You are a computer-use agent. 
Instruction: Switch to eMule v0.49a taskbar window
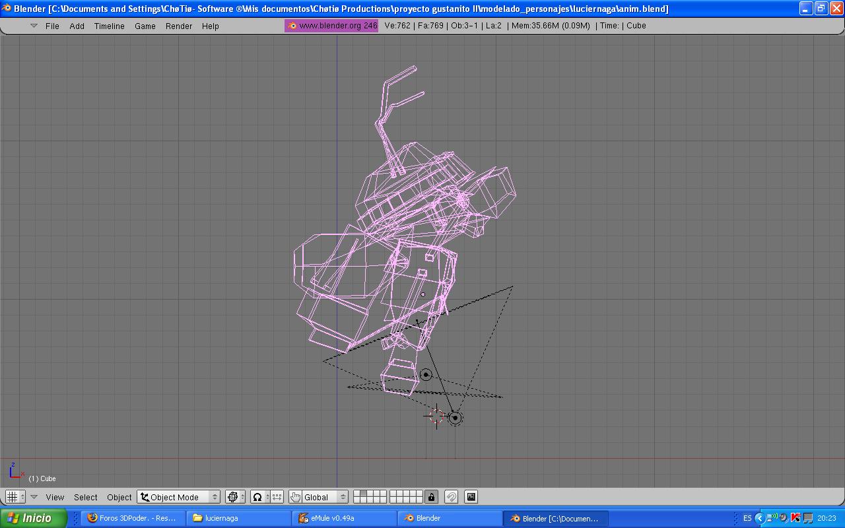click(x=344, y=518)
